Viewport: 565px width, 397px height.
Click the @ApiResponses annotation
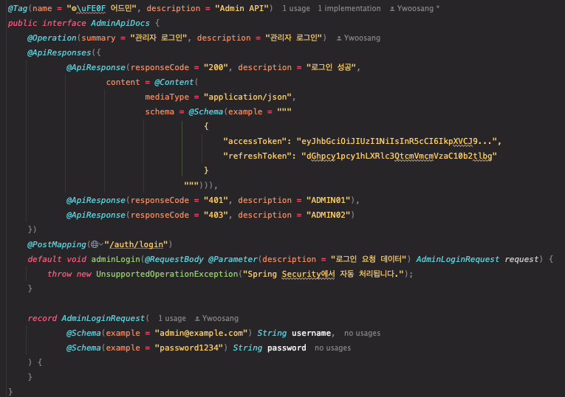(59, 52)
